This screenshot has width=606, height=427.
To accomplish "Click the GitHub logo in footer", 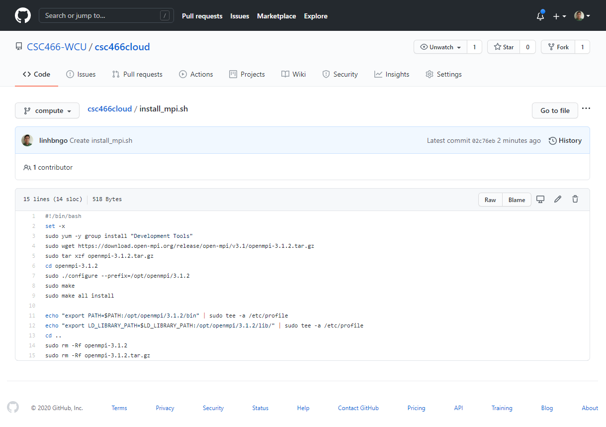I will point(13,408).
